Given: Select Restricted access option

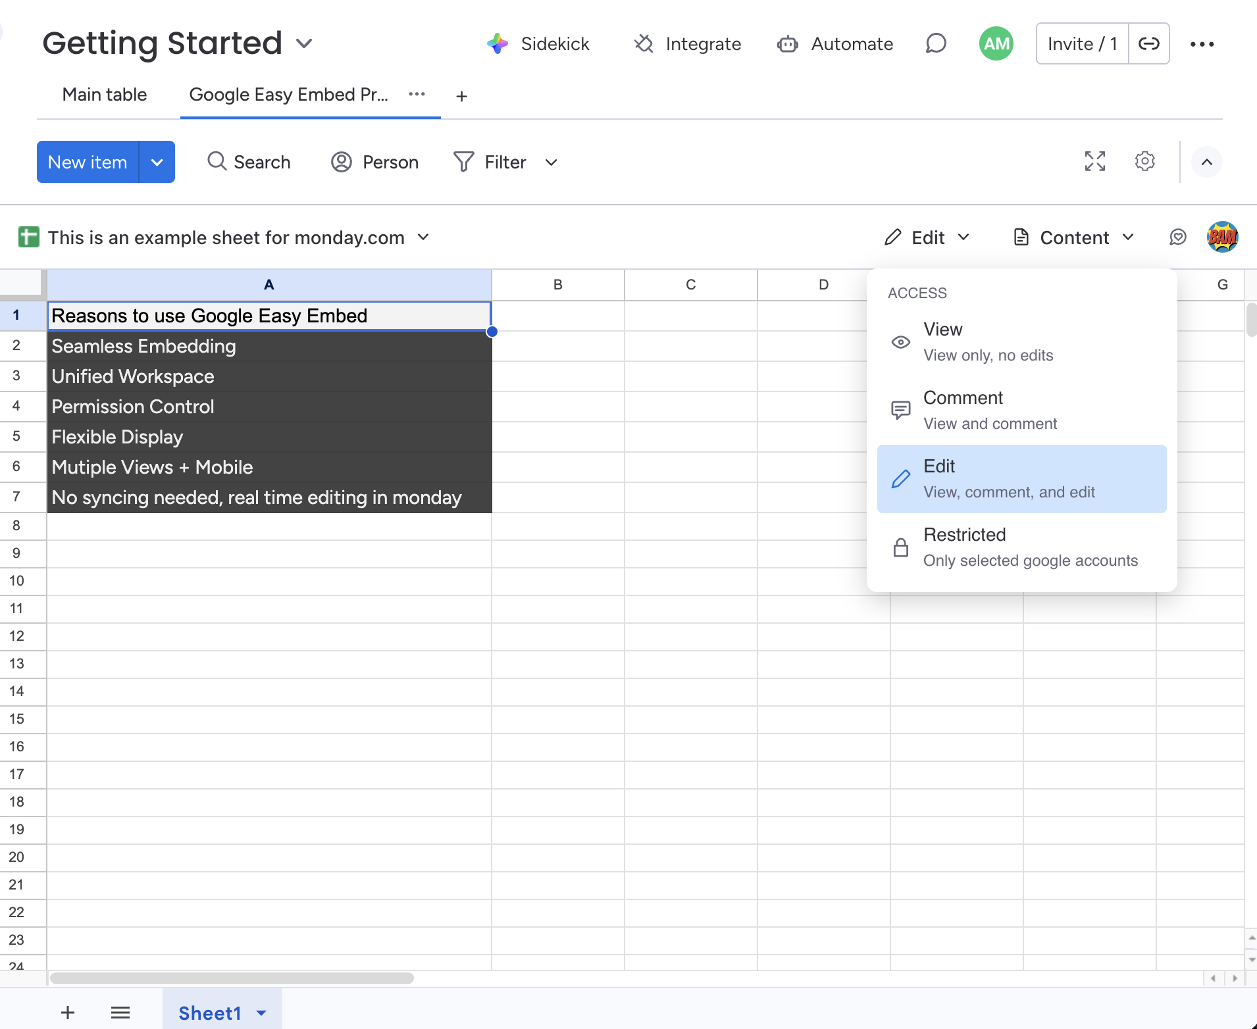Looking at the screenshot, I should (1021, 547).
